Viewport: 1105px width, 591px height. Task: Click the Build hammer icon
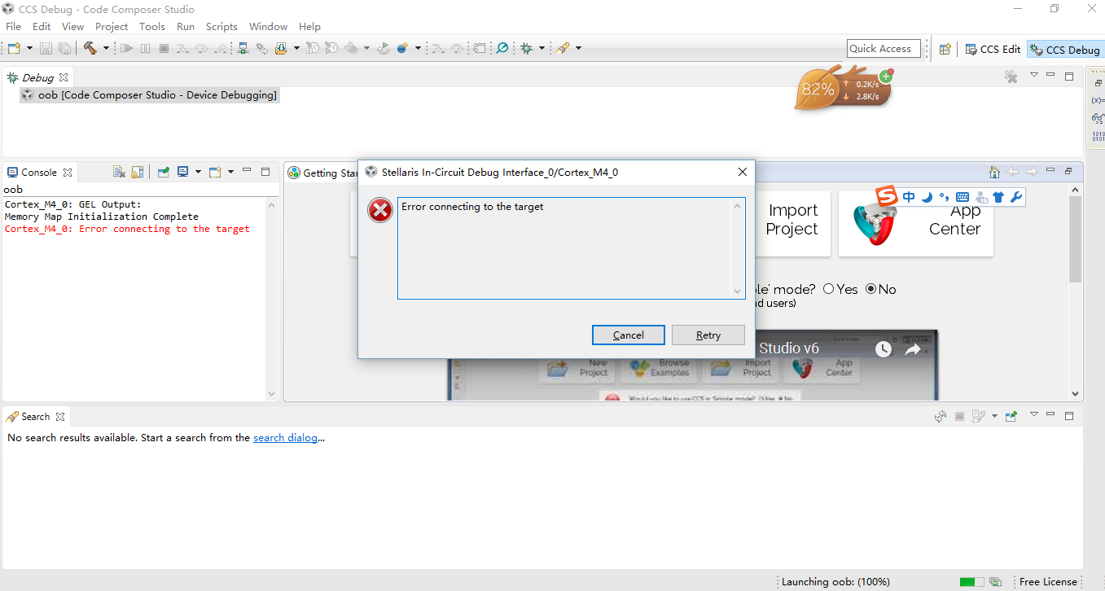click(x=90, y=49)
